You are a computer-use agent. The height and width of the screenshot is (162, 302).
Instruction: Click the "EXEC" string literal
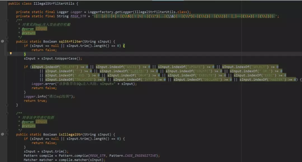pyautogui.click(x=269, y=75)
